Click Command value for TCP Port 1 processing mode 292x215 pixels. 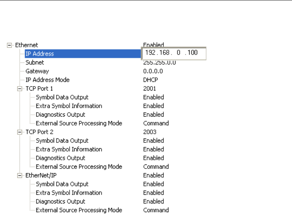(x=156, y=123)
